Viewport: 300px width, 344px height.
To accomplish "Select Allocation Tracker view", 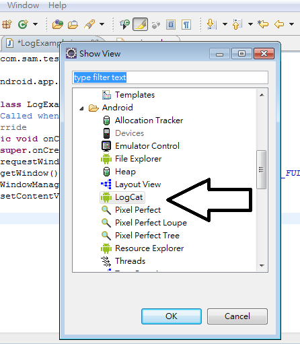I will 149,121.
